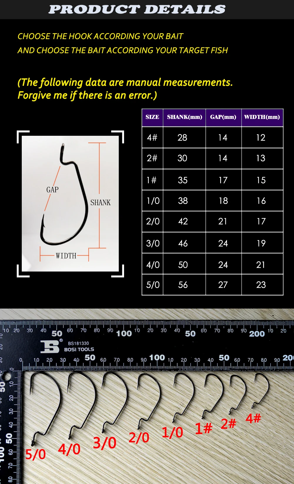Click "(The following data are manual measurements."
Image resolution: width=294 pixels, height=484 pixels.
[x=125, y=82]
